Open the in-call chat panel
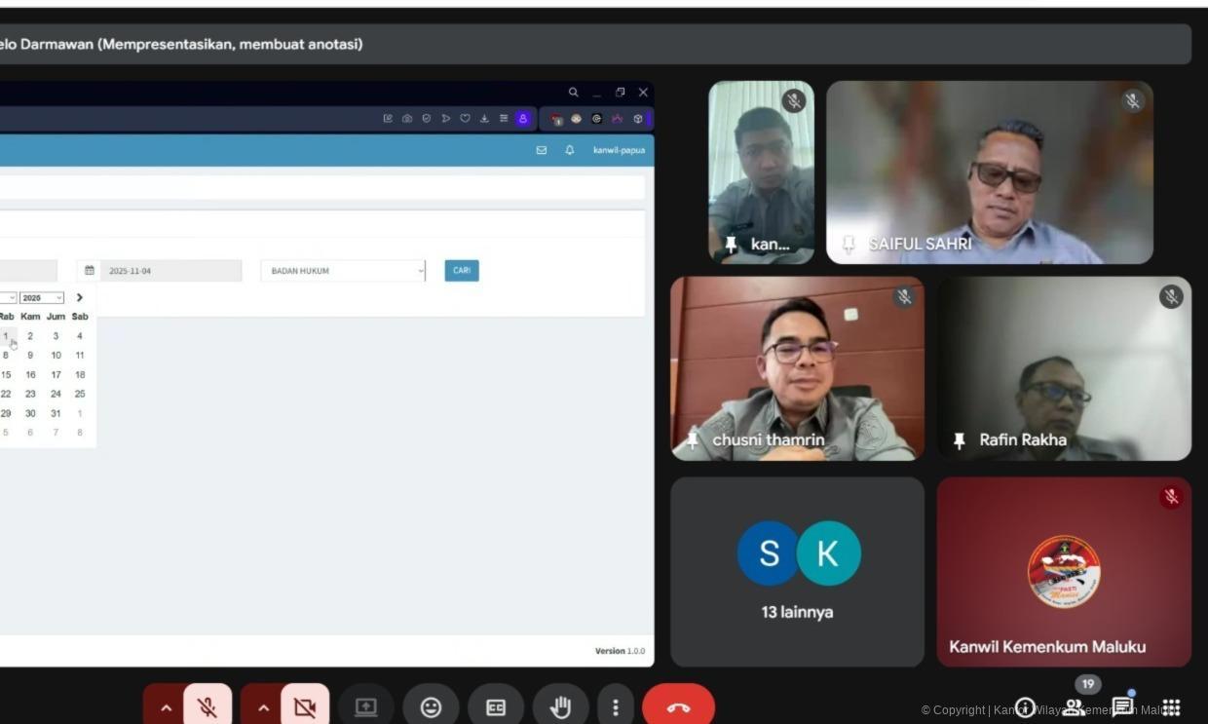Viewport: 1208px width, 724px height. (1122, 707)
